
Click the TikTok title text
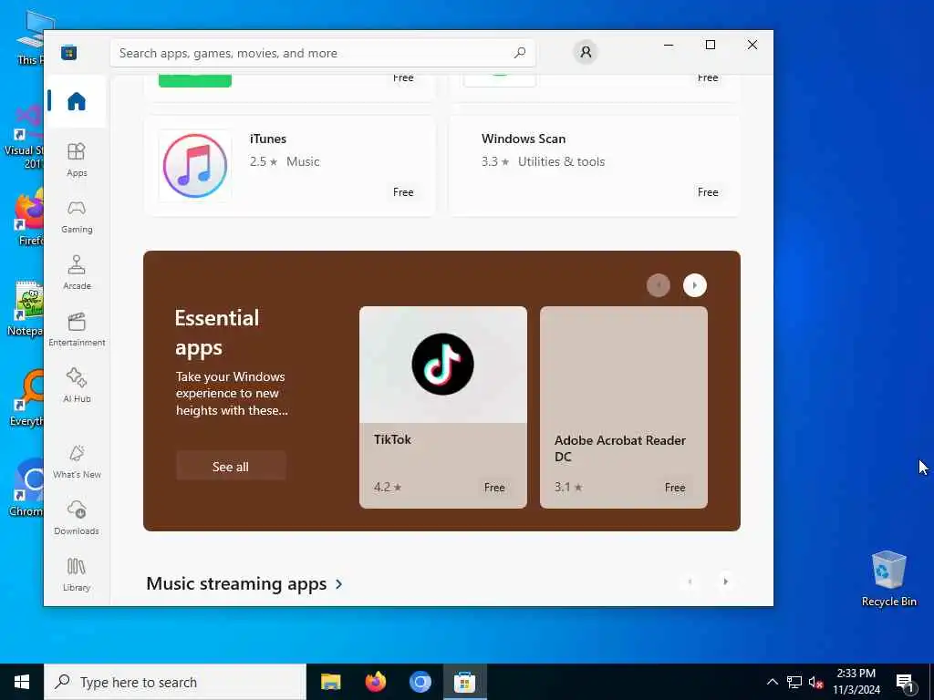pyautogui.click(x=392, y=439)
